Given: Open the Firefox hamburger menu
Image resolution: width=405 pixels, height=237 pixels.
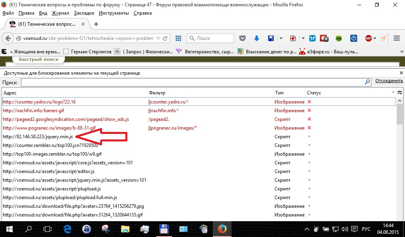Looking at the screenshot, I should (x=397, y=38).
